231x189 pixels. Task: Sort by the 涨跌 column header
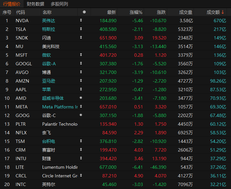pos(161,12)
